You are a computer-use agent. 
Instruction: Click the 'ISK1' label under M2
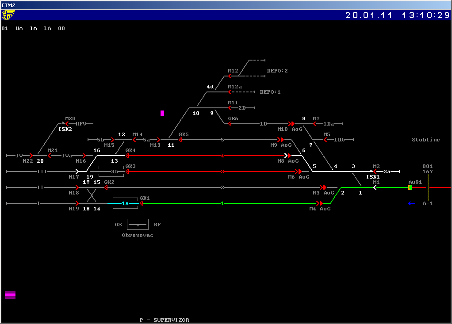coord(373,177)
